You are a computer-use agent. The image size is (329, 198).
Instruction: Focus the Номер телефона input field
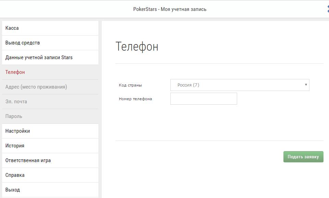click(204, 99)
